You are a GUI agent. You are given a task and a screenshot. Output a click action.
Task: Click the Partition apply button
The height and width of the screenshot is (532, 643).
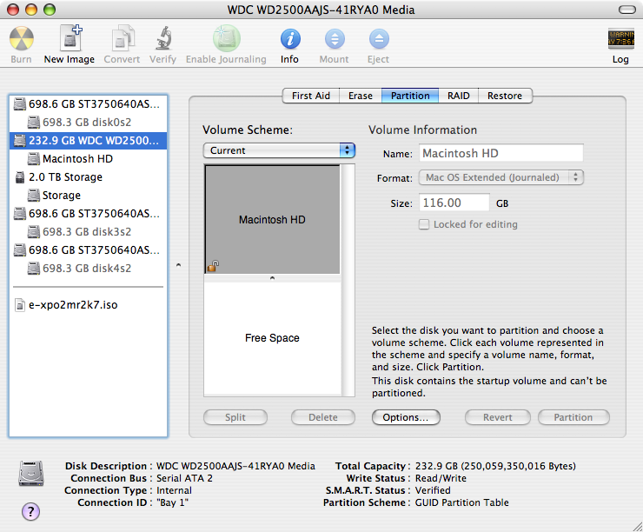[x=573, y=417]
